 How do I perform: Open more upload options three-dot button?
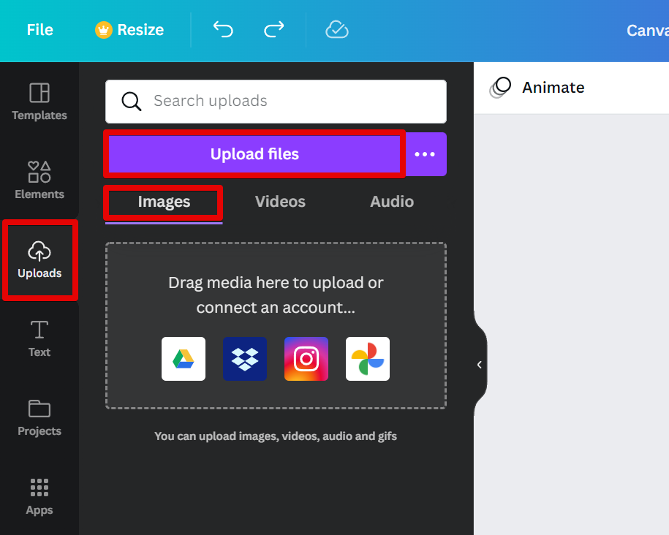(x=425, y=154)
